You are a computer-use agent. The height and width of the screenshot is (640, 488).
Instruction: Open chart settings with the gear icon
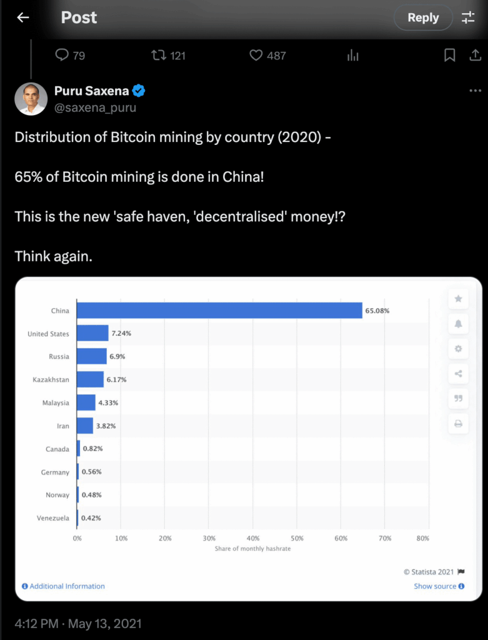[458, 349]
